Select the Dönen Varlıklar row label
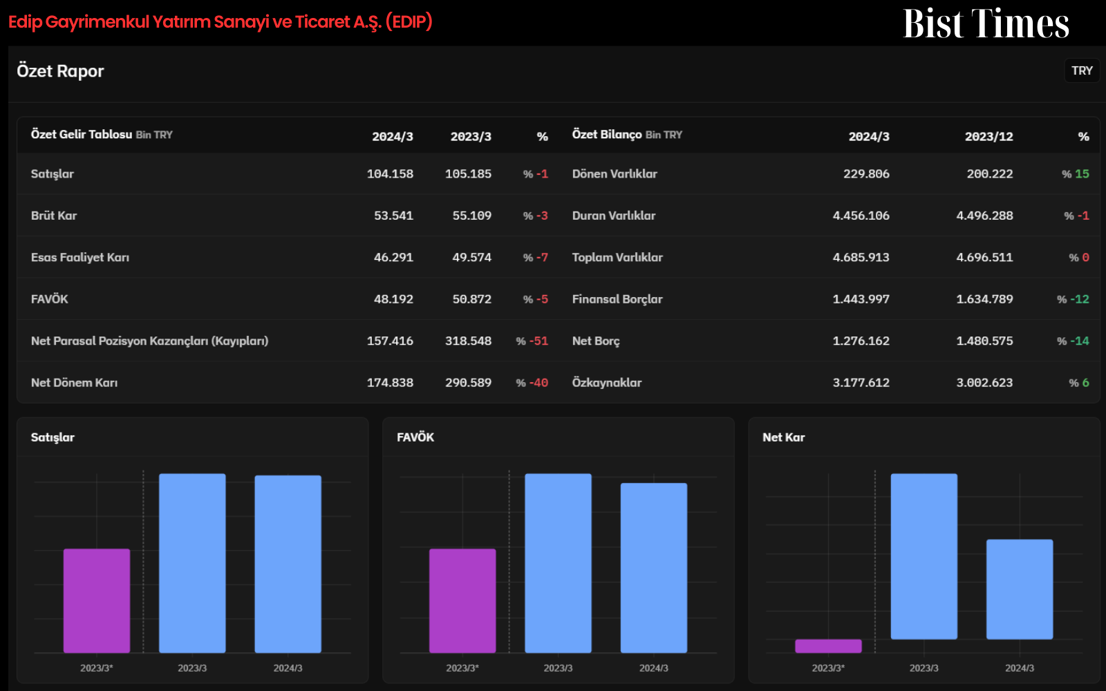The image size is (1106, 691). coord(615,174)
